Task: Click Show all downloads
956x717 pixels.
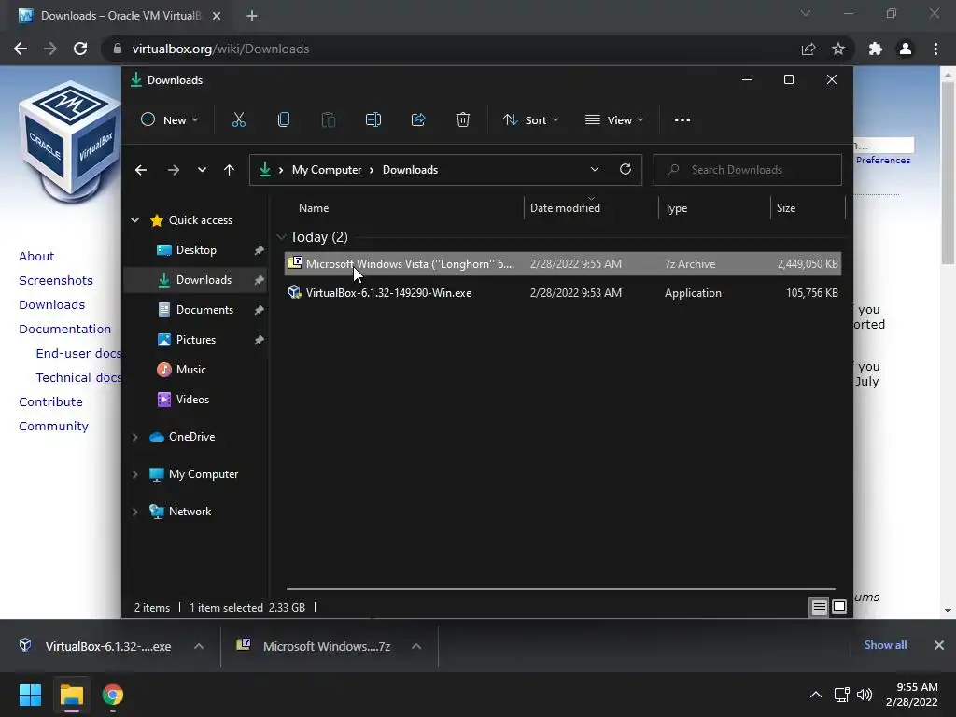Action: point(885,645)
